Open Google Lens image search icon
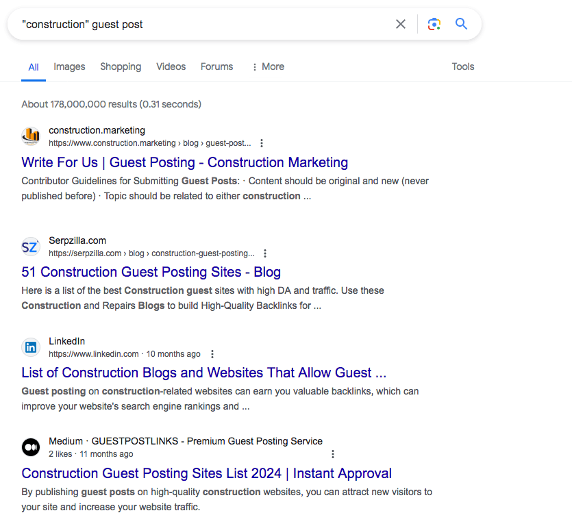Screen dimensions: 572x526 (x=434, y=25)
